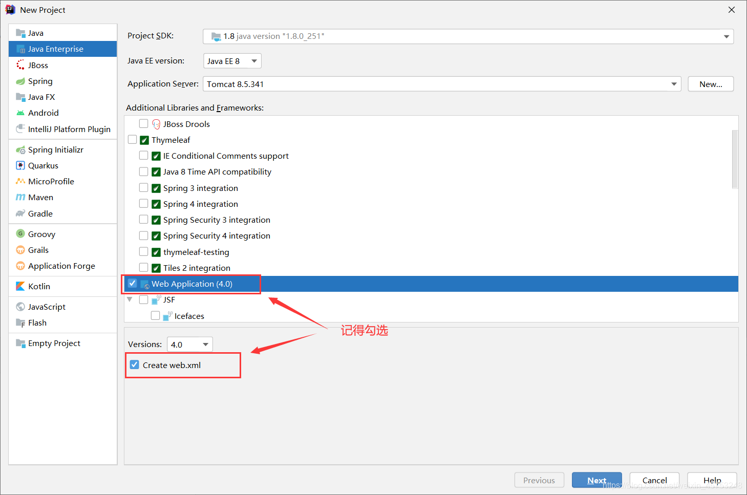
Task: Click the Cancel button
Action: [x=654, y=480]
